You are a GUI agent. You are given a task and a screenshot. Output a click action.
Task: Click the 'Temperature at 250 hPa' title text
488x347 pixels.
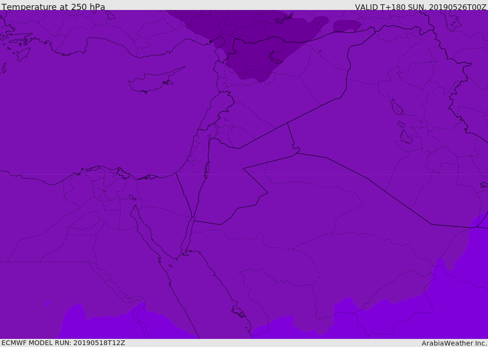pos(53,7)
